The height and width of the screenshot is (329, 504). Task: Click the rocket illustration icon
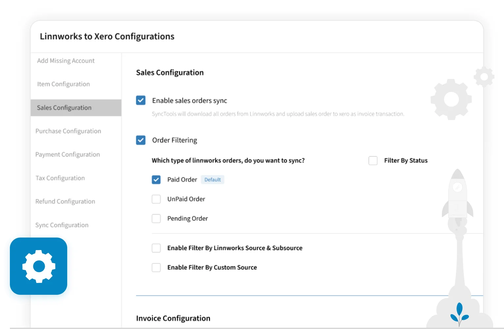click(457, 197)
